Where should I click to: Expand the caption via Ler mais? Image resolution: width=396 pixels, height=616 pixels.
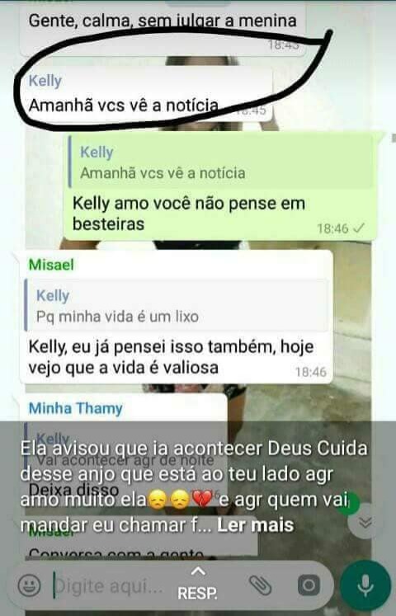pyautogui.click(x=256, y=525)
